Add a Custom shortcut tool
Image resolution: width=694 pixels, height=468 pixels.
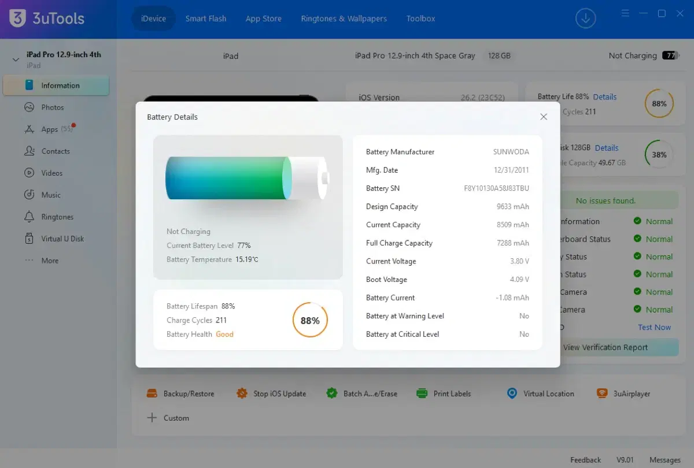(168, 418)
